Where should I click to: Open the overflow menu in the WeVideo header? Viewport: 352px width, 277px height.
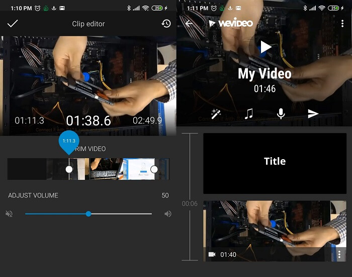click(x=342, y=23)
